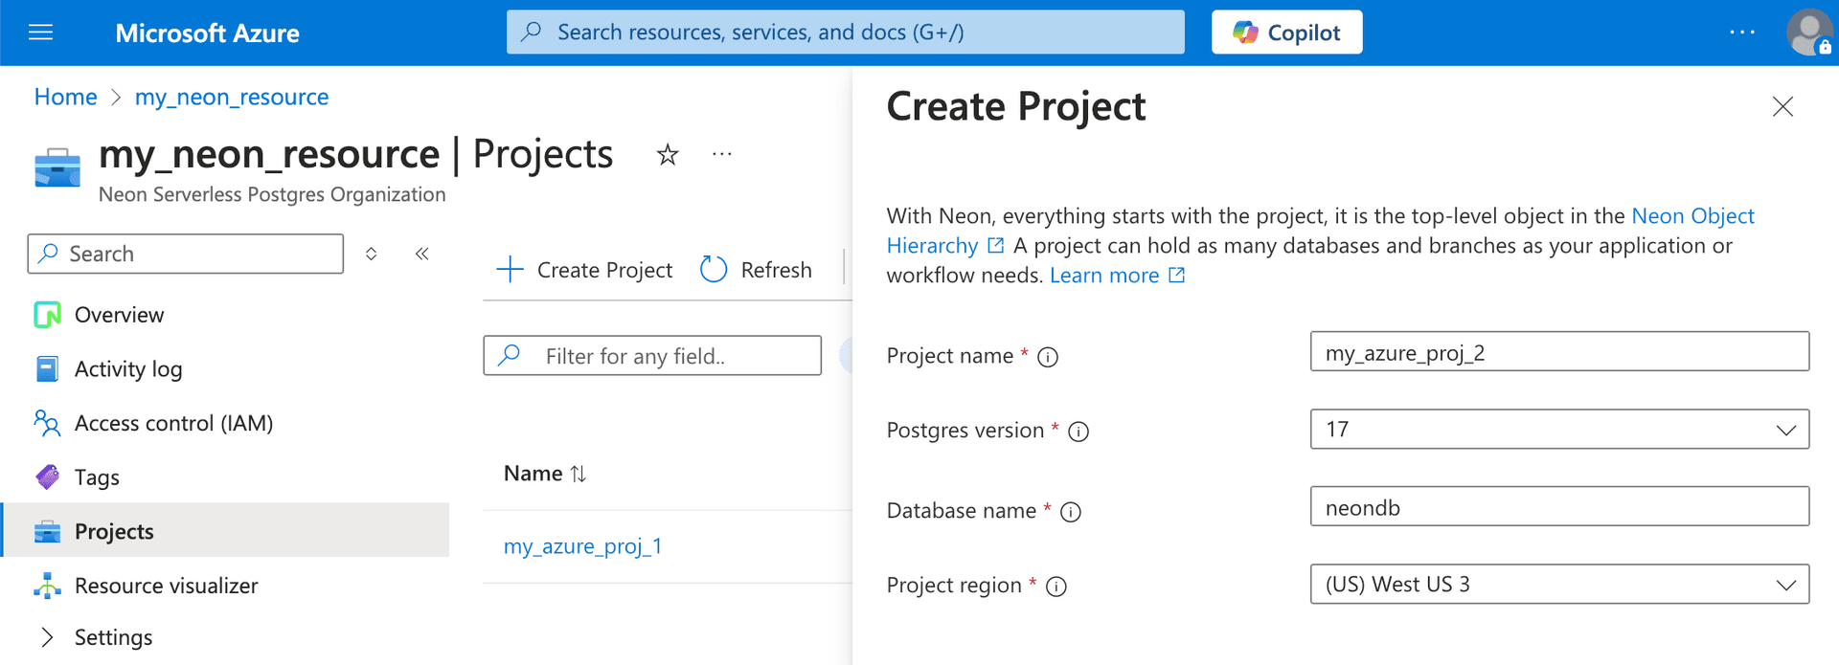Show info tooltip for Database name
The image size is (1839, 665).
click(1071, 512)
